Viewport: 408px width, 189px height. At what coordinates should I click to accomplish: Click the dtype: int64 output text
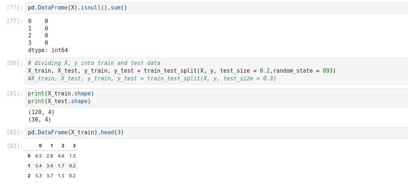[48, 50]
